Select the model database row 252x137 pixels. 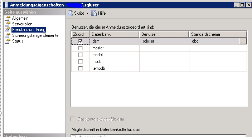click(159, 55)
